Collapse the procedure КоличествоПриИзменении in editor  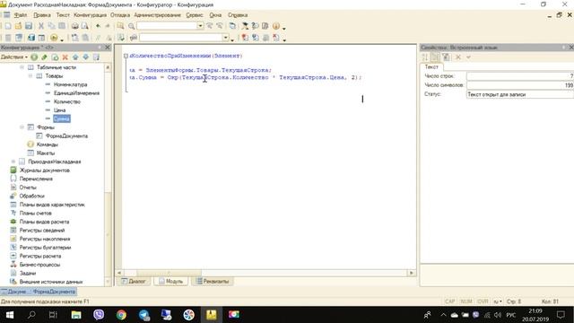coord(126,56)
